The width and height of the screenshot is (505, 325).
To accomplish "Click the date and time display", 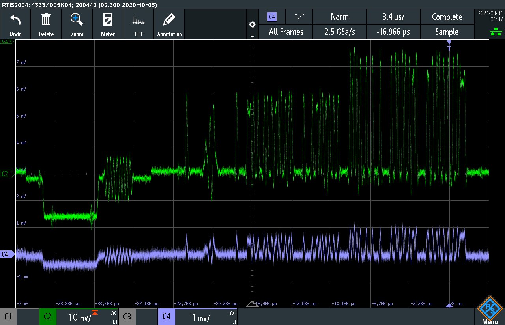I will click(490, 16).
